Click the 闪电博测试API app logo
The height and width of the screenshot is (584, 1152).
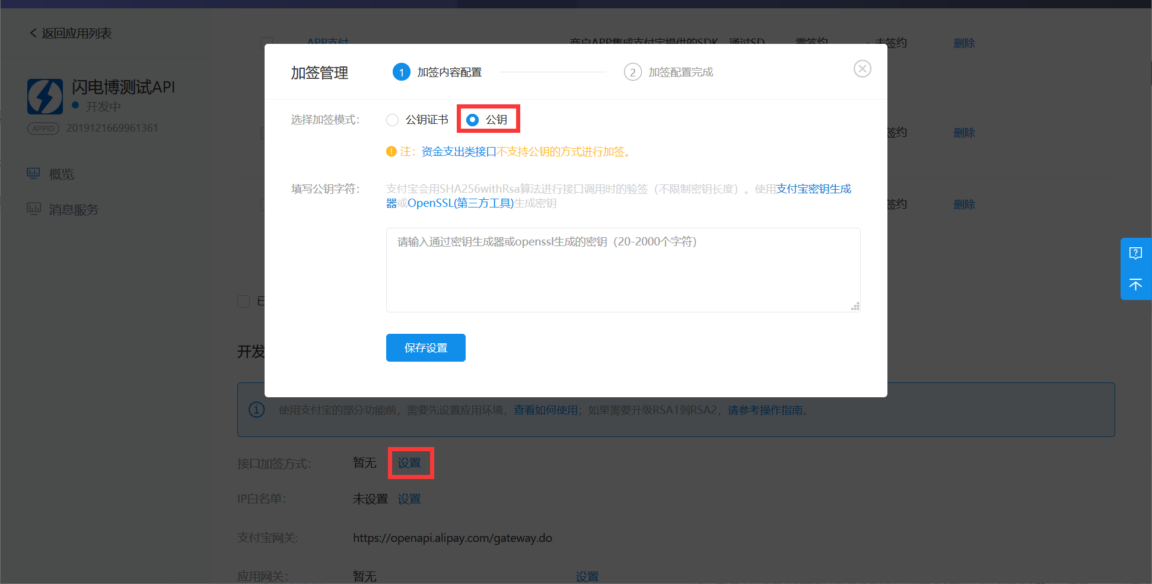pos(45,96)
